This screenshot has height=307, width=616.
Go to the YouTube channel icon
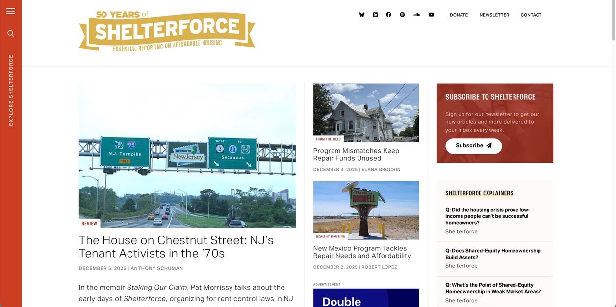pos(431,15)
